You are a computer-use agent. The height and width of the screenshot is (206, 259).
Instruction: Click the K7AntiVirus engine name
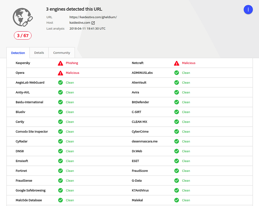pos(140,190)
